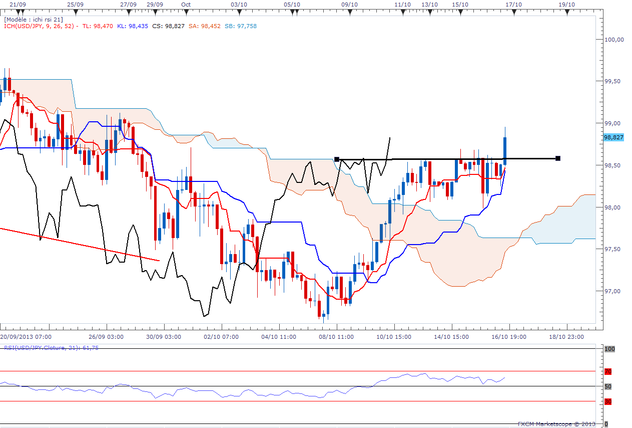Viewport: 632px width, 428px height.
Task: Click the 27/09 date marker at top
Action: (129, 4)
